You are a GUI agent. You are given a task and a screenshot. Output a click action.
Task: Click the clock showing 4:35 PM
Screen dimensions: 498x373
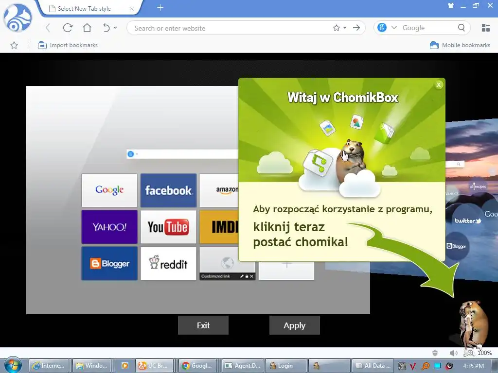point(474,366)
